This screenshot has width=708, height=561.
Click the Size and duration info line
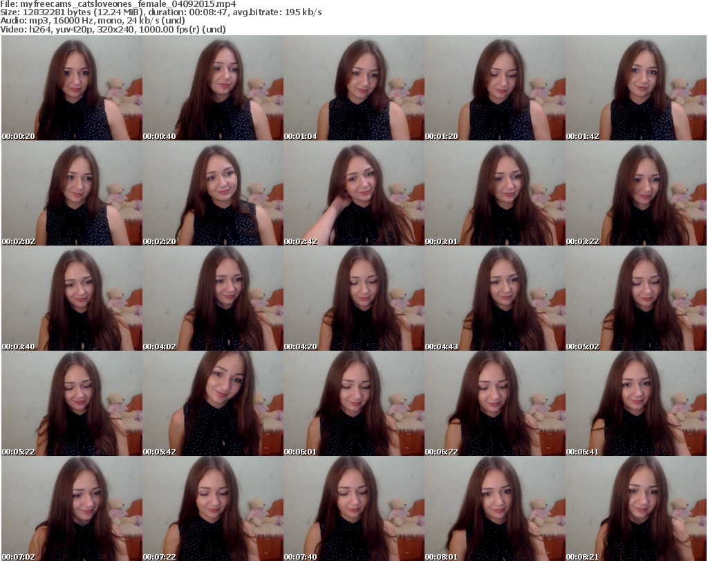160,12
